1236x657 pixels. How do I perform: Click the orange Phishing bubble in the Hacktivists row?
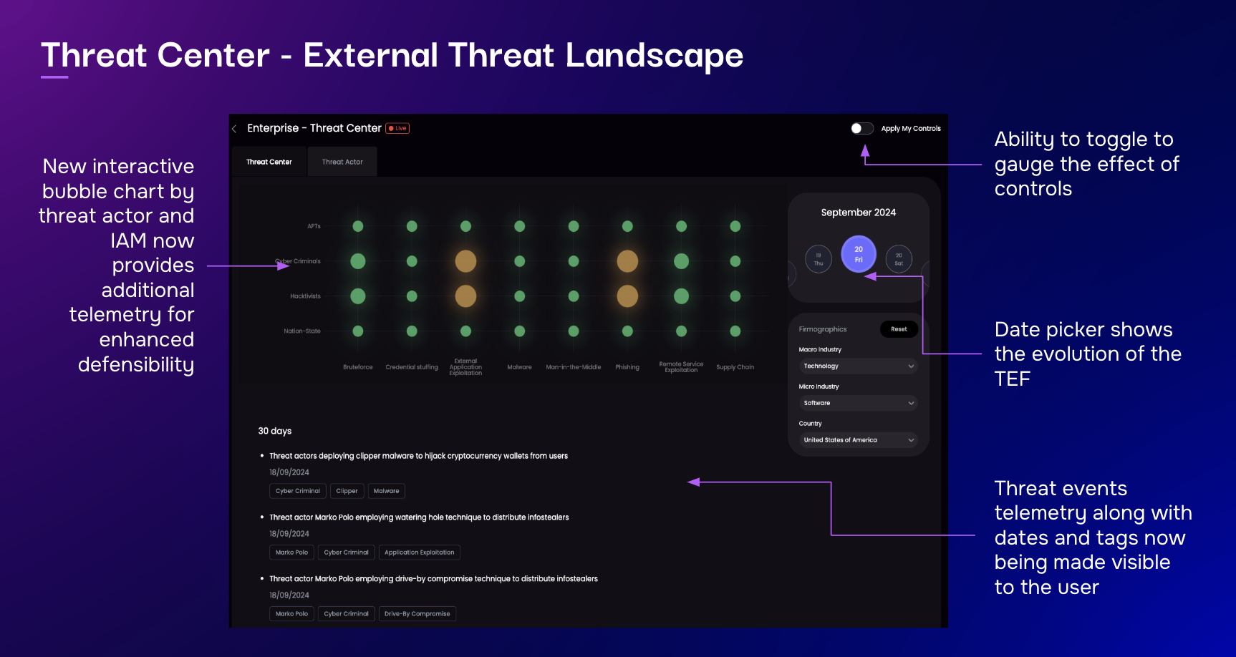pyautogui.click(x=627, y=295)
